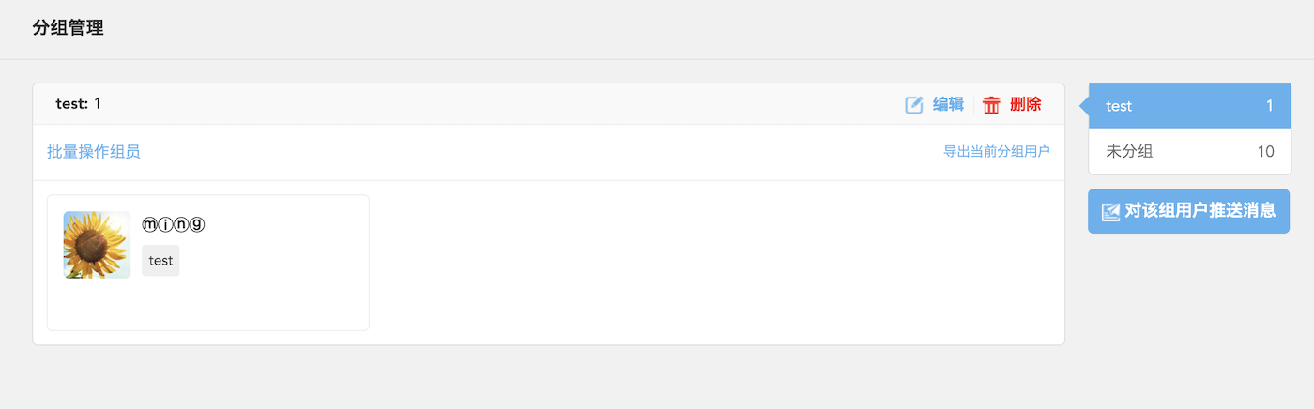
Task: Click the red 删除 text link
Action: click(x=1026, y=104)
